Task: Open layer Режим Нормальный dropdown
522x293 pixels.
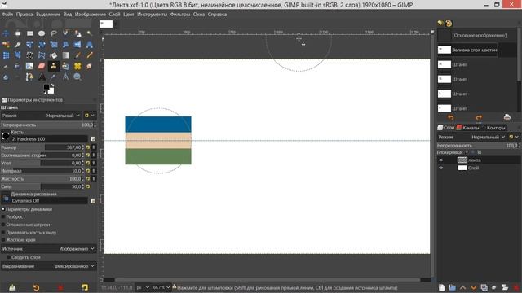Action: 472,137
